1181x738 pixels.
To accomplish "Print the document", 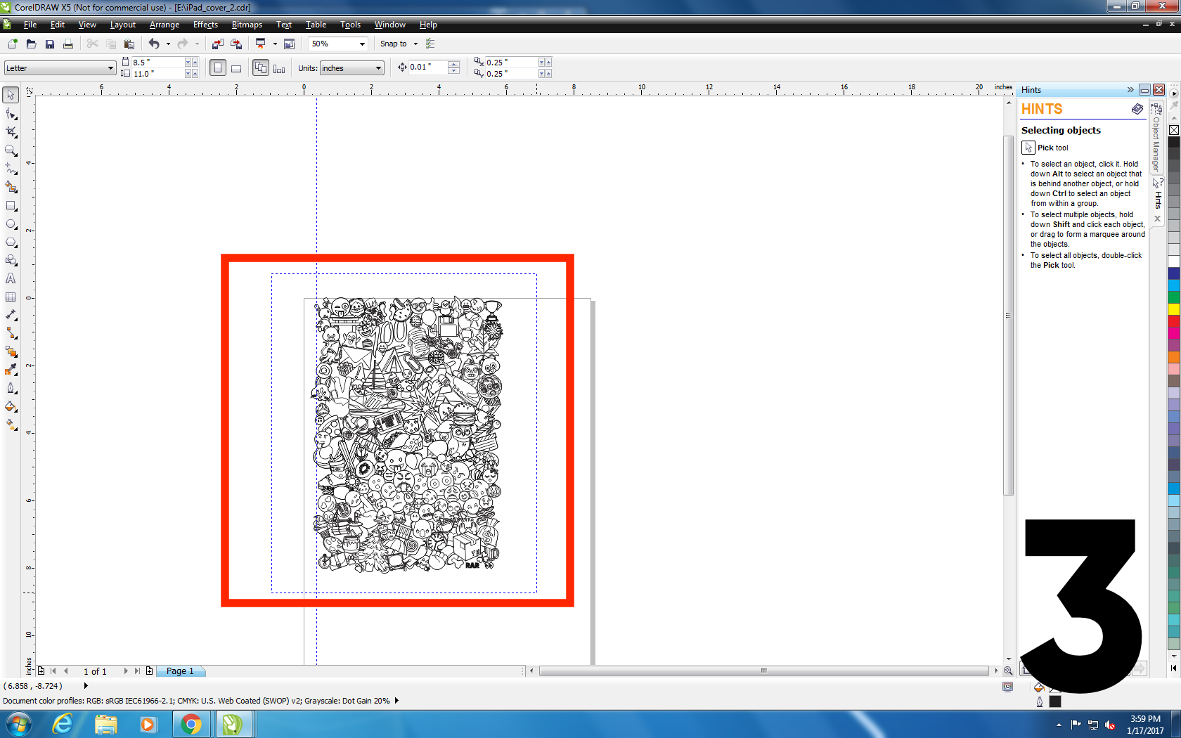I will tap(67, 44).
